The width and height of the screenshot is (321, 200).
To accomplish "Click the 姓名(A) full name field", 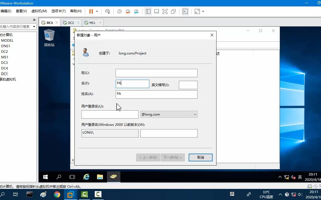I will (x=156, y=94).
